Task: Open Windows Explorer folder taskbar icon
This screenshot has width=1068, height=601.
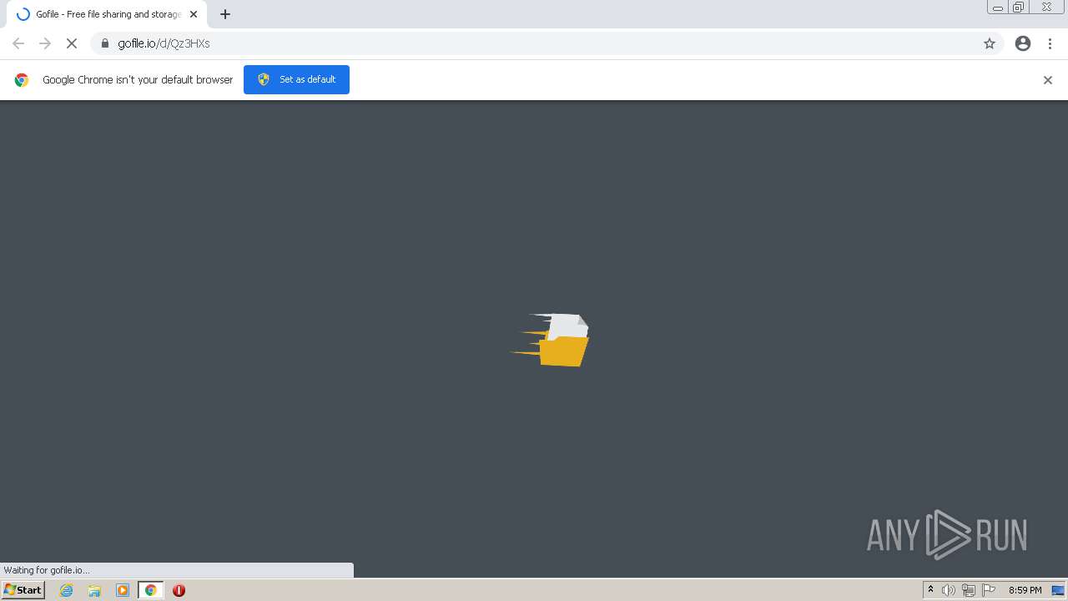Action: (94, 590)
